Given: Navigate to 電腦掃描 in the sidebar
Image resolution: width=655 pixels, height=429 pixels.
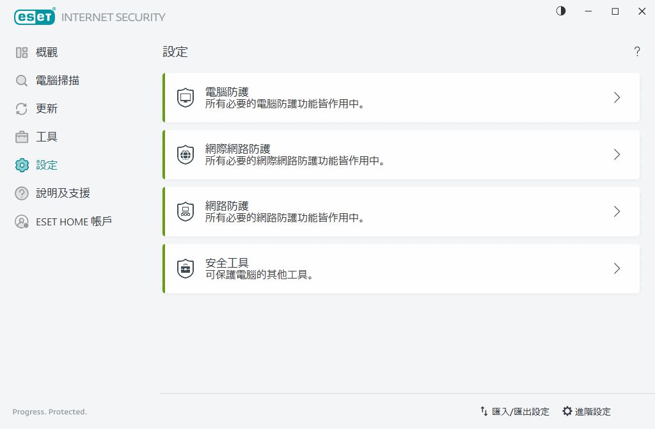Looking at the screenshot, I should (56, 80).
